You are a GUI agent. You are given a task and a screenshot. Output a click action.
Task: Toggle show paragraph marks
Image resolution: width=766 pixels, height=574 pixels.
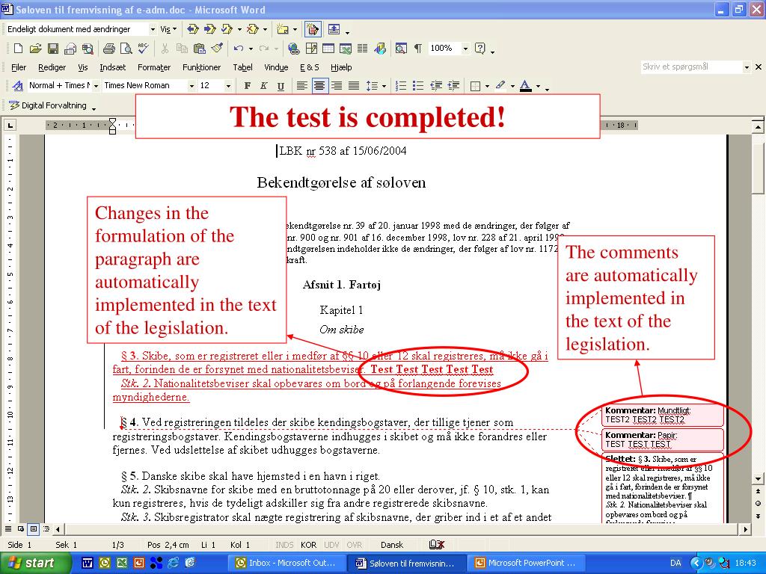[x=418, y=49]
